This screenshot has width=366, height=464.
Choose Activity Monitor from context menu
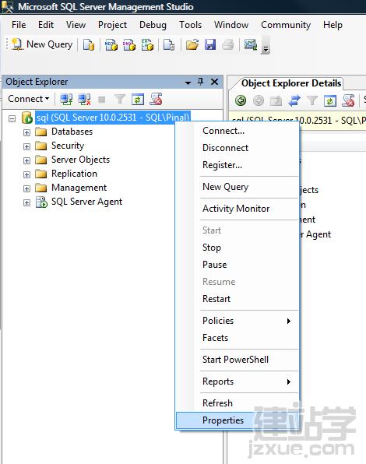point(236,209)
